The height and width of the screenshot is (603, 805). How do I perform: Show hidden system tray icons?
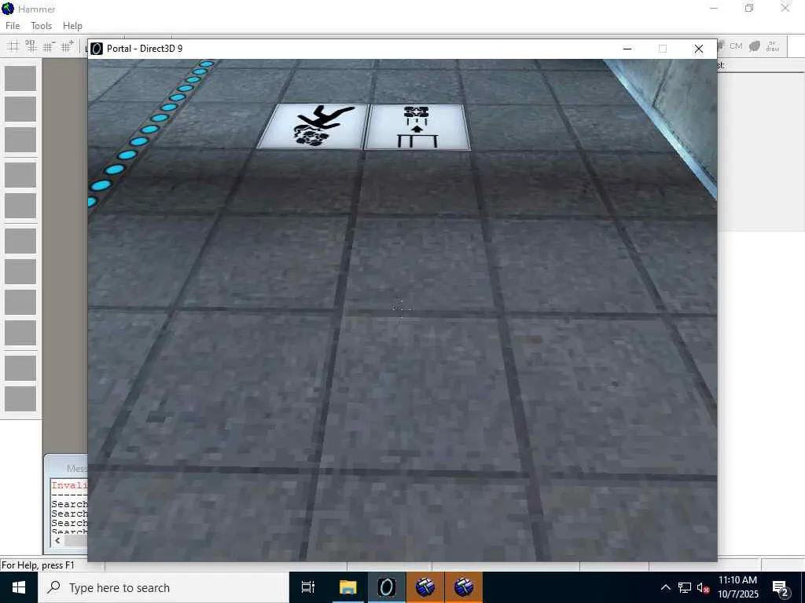click(665, 587)
